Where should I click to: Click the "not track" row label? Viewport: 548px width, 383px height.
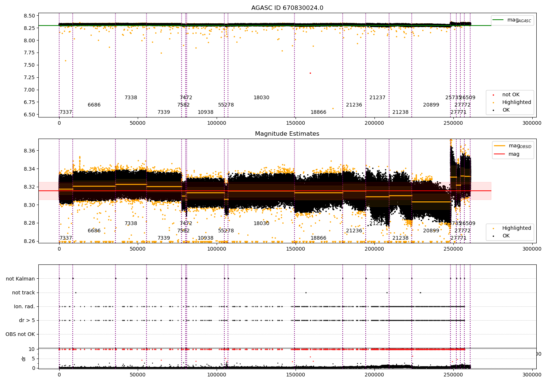23,293
